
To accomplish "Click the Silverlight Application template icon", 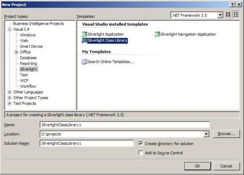I will [84, 34].
